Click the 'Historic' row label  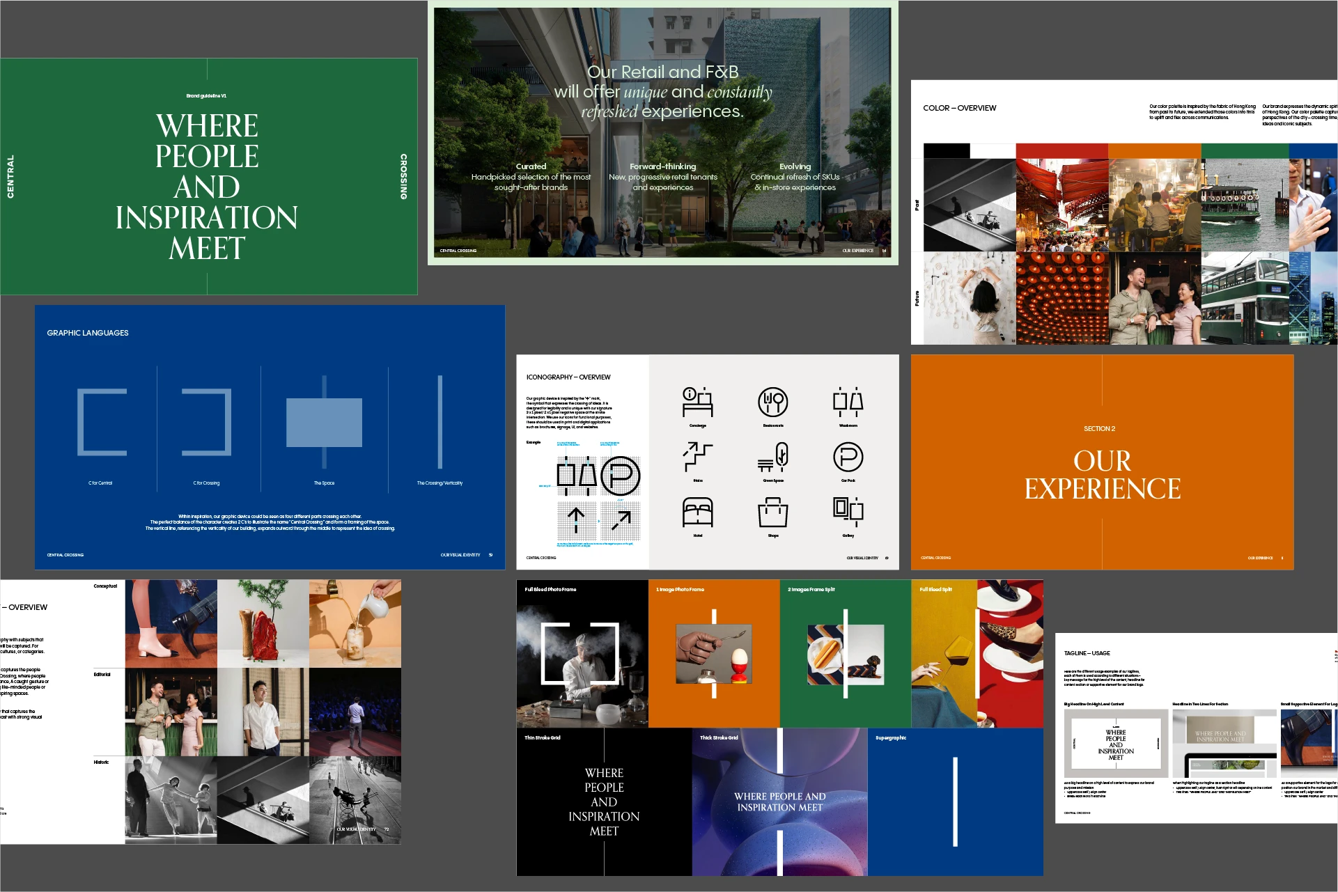pos(101,762)
